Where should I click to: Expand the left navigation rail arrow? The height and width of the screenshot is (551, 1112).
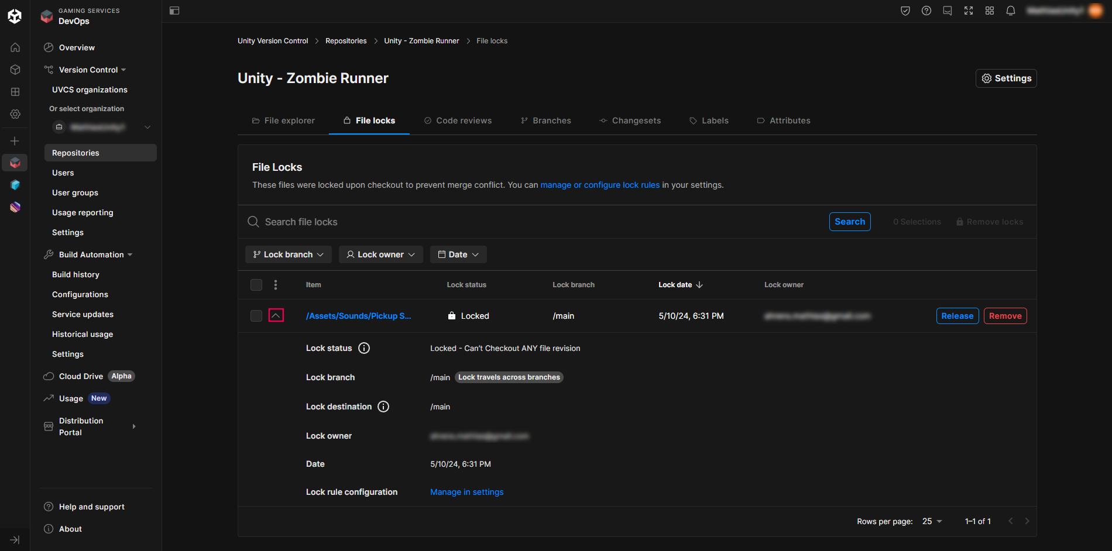[15, 539]
